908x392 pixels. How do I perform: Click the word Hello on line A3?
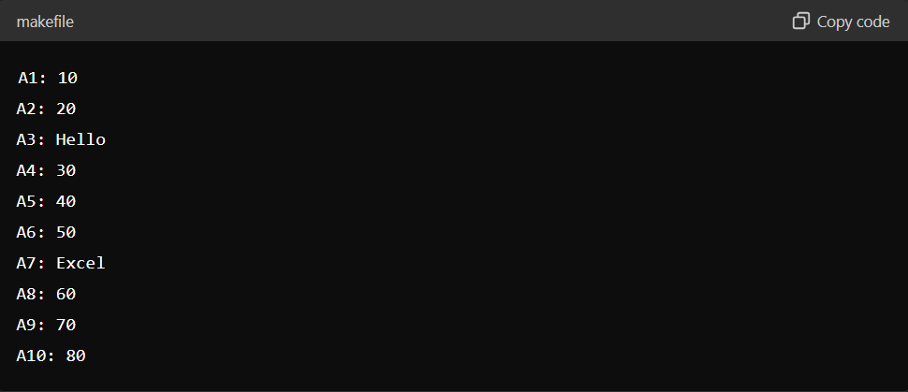81,139
